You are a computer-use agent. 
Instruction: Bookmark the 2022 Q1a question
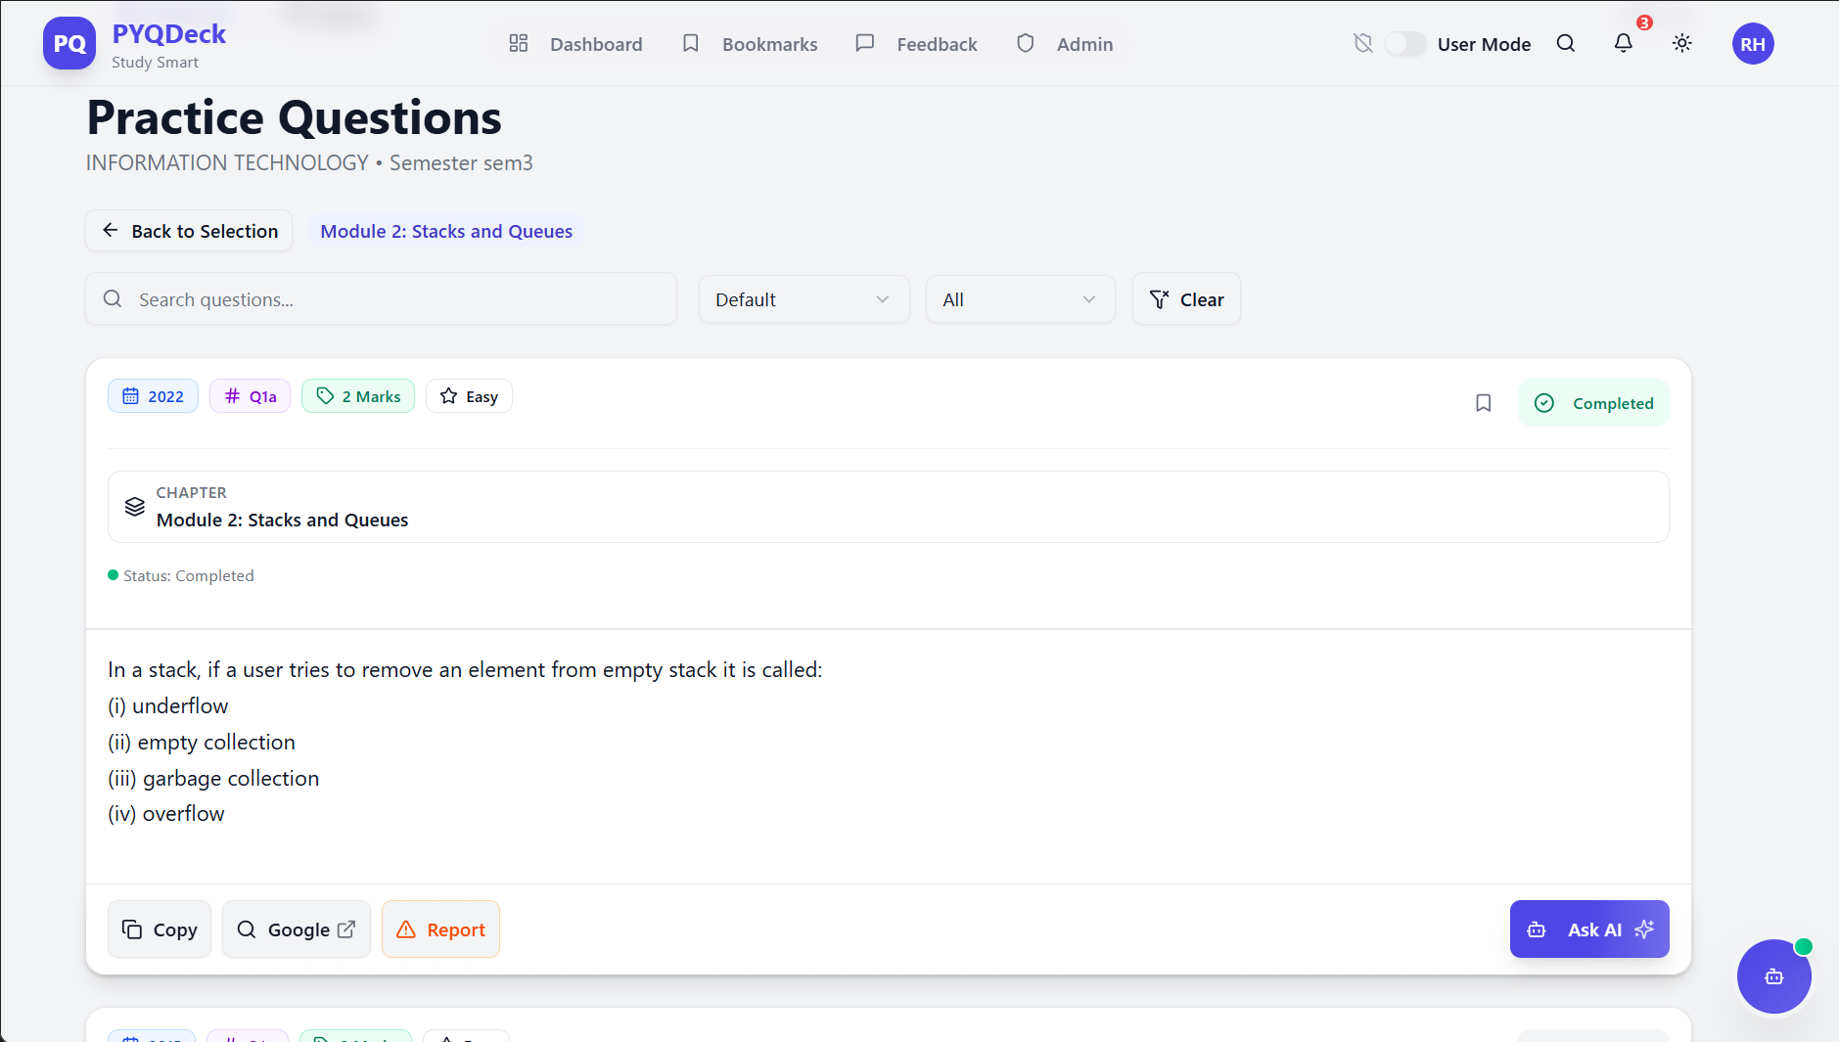pos(1484,403)
